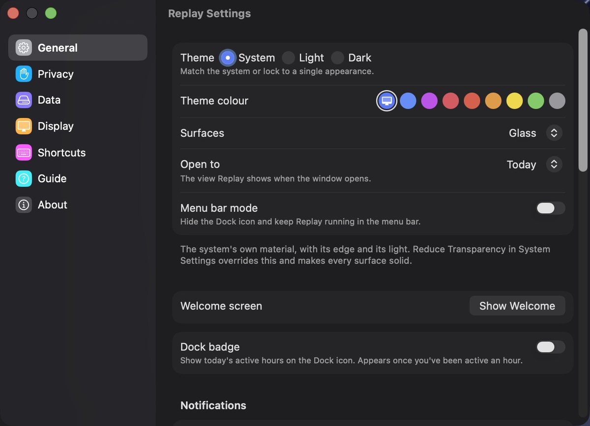The width and height of the screenshot is (590, 426).
Task: Click the General gear icon in sidebar
Action: click(24, 48)
